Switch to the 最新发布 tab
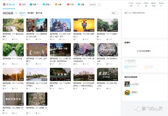 [x=22, y=13]
